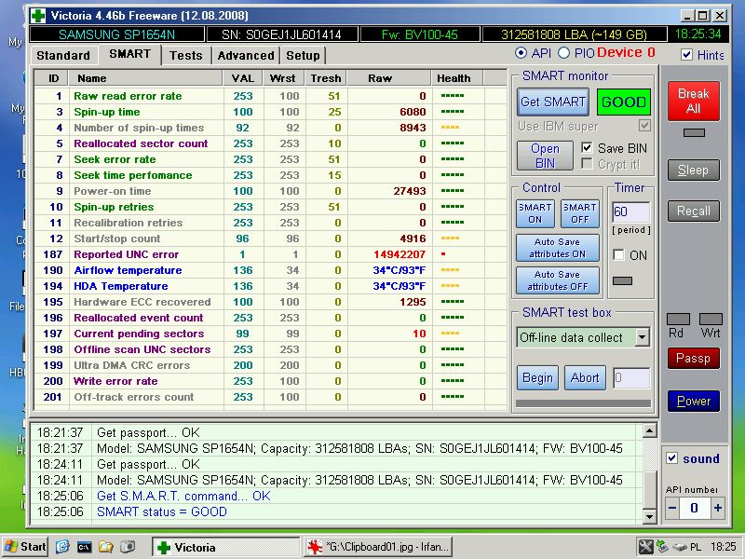The image size is (745, 559).
Task: Open the Setup tab
Action: [303, 56]
